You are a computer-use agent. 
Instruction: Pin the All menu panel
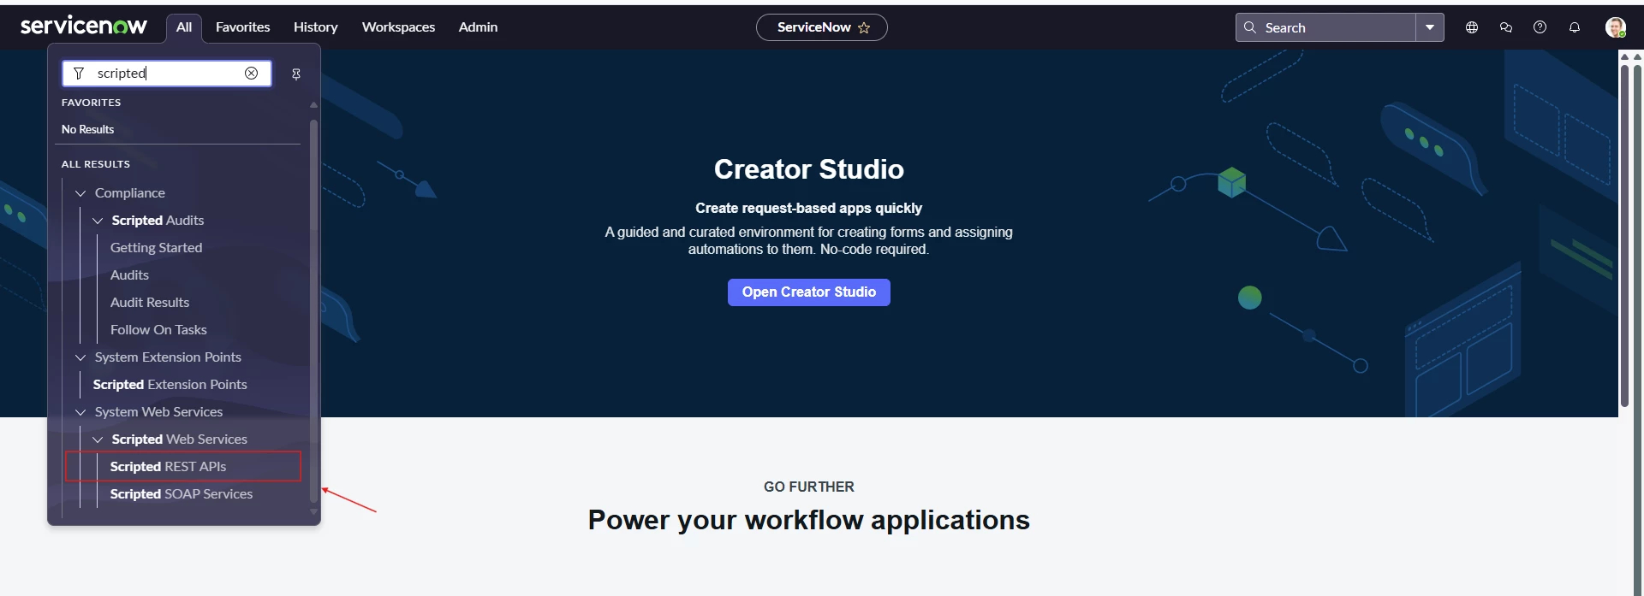[x=296, y=74]
